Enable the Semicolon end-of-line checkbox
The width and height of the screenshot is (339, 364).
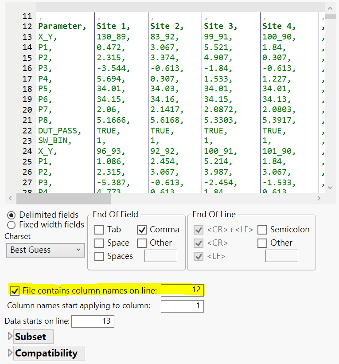tap(262, 230)
